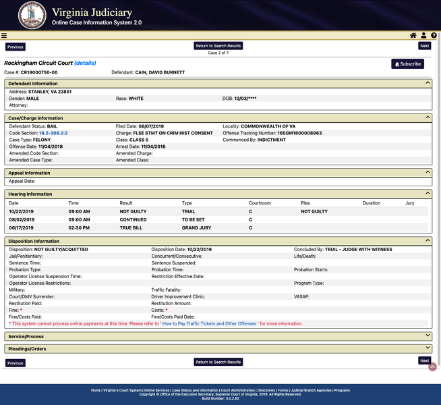Collapse the Defendant Information section
This screenshot has width=441, height=405.
coord(428,83)
